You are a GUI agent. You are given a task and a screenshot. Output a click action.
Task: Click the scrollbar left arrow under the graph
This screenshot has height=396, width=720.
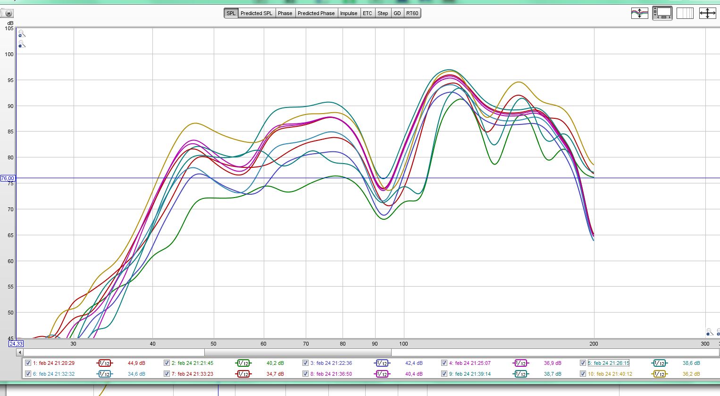pos(20,352)
